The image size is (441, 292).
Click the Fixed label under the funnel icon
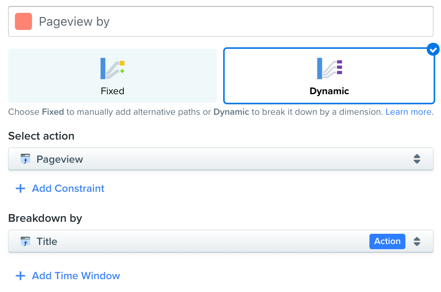click(x=112, y=91)
